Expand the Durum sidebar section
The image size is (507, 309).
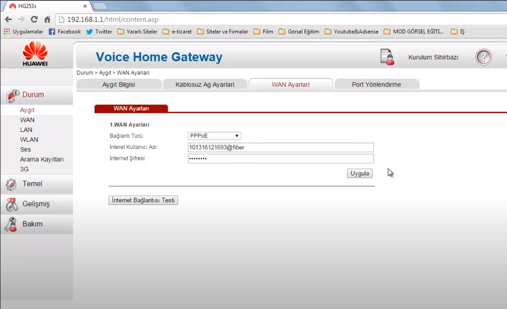click(37, 95)
